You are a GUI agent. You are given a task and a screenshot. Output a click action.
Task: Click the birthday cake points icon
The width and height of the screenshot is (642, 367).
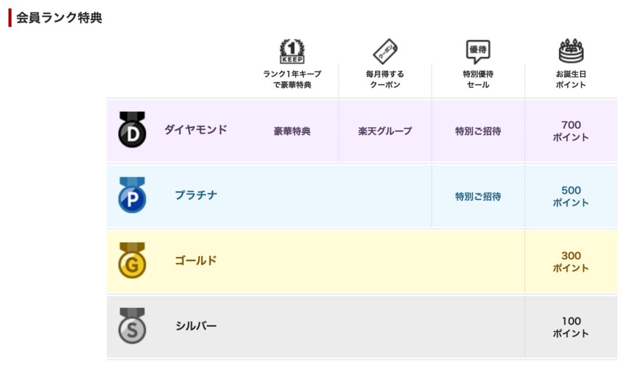(x=571, y=51)
